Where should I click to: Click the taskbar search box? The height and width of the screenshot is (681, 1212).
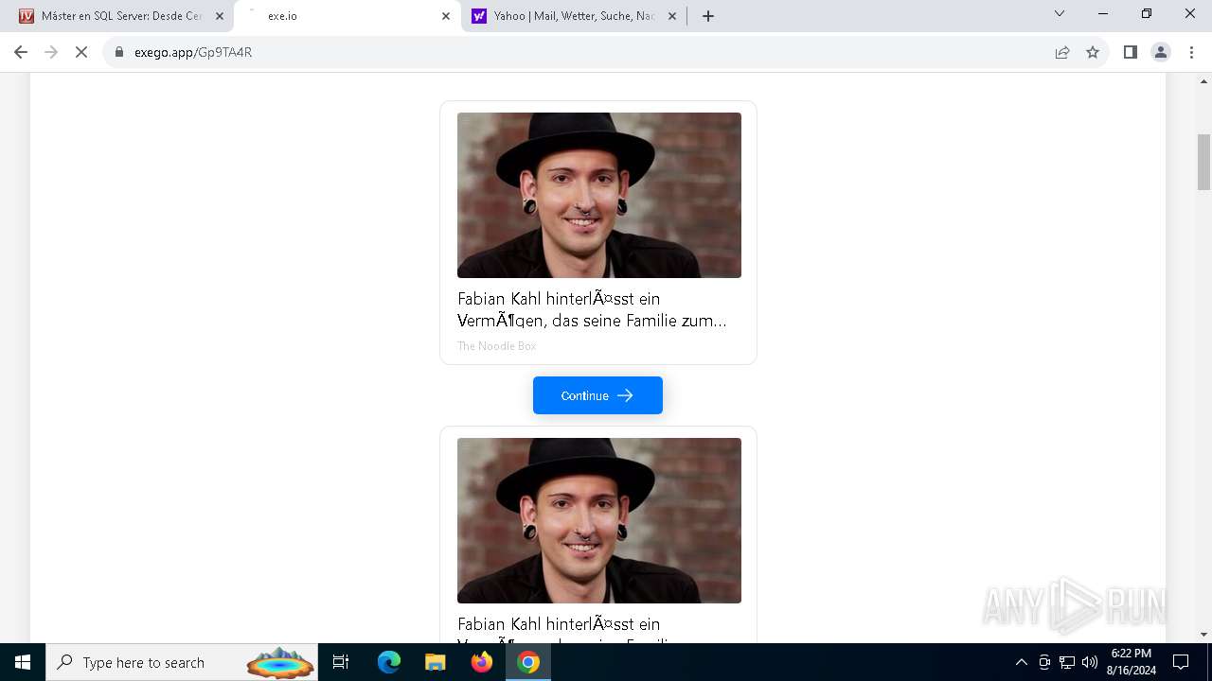click(182, 662)
